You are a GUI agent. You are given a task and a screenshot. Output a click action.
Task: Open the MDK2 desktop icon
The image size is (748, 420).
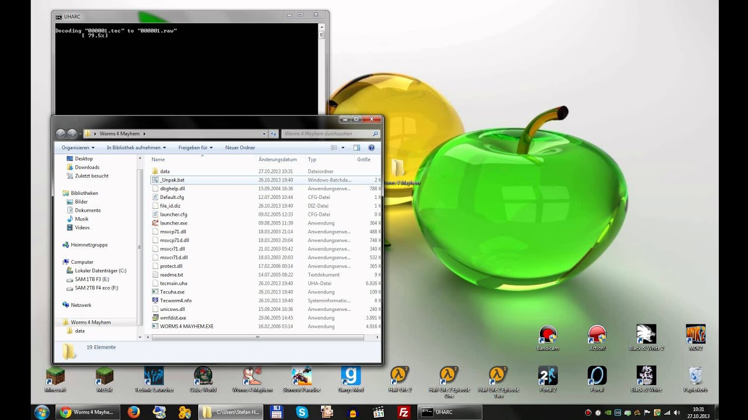pos(695,338)
